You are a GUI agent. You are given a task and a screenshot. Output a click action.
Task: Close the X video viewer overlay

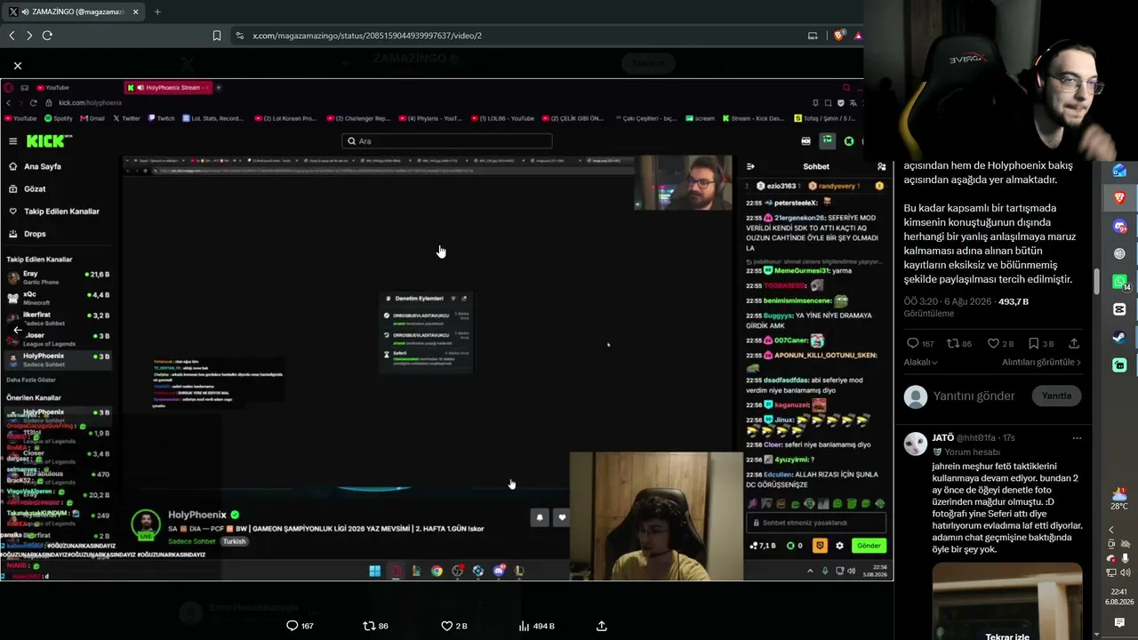tap(17, 66)
